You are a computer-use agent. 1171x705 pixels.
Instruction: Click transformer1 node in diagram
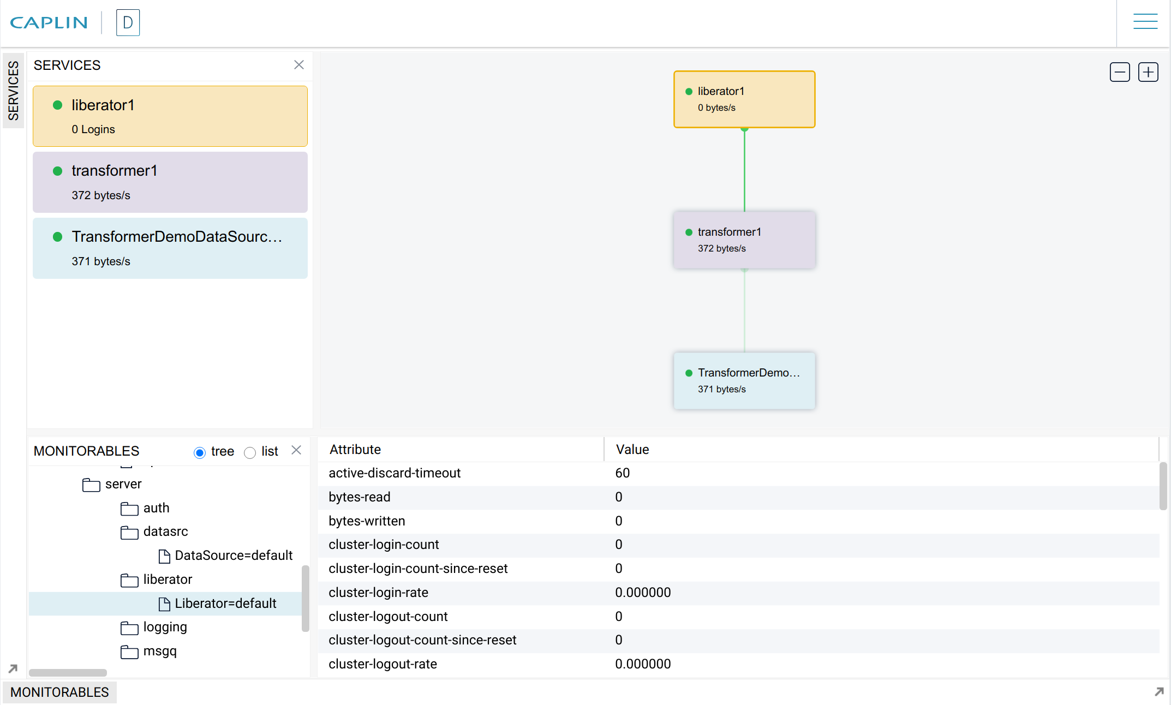[x=744, y=240]
